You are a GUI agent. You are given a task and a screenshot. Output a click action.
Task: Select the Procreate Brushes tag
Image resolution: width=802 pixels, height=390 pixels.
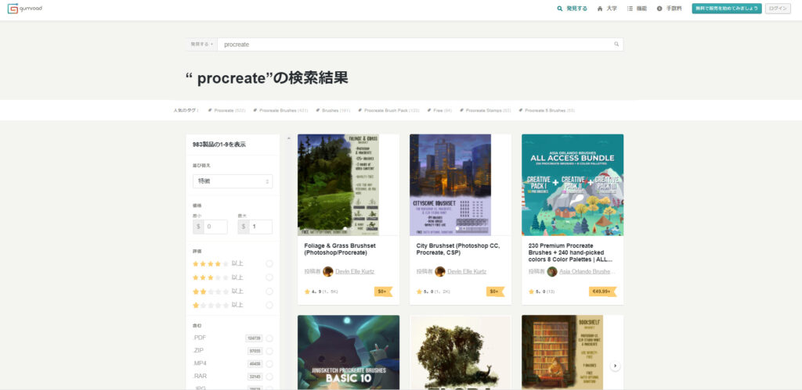pos(280,110)
